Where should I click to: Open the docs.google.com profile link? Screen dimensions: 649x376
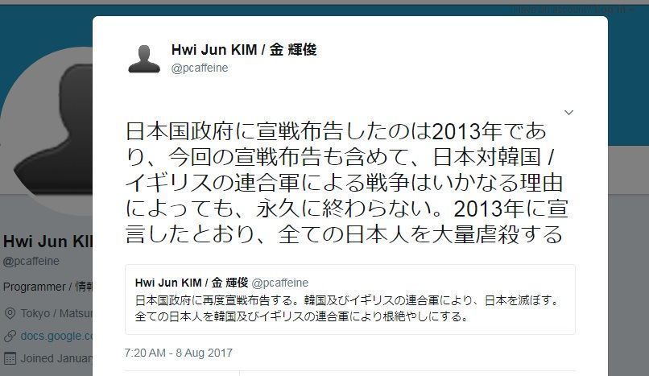(56, 336)
